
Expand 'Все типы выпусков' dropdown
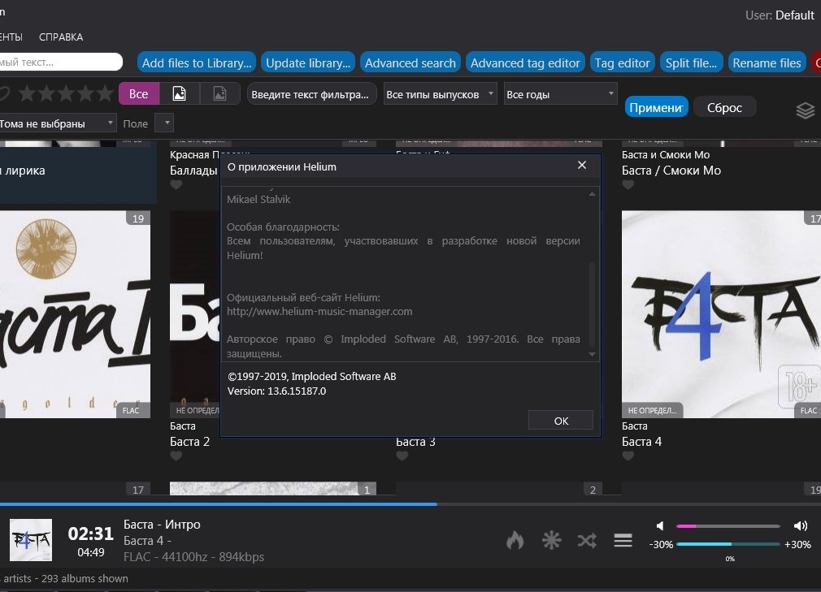440,94
